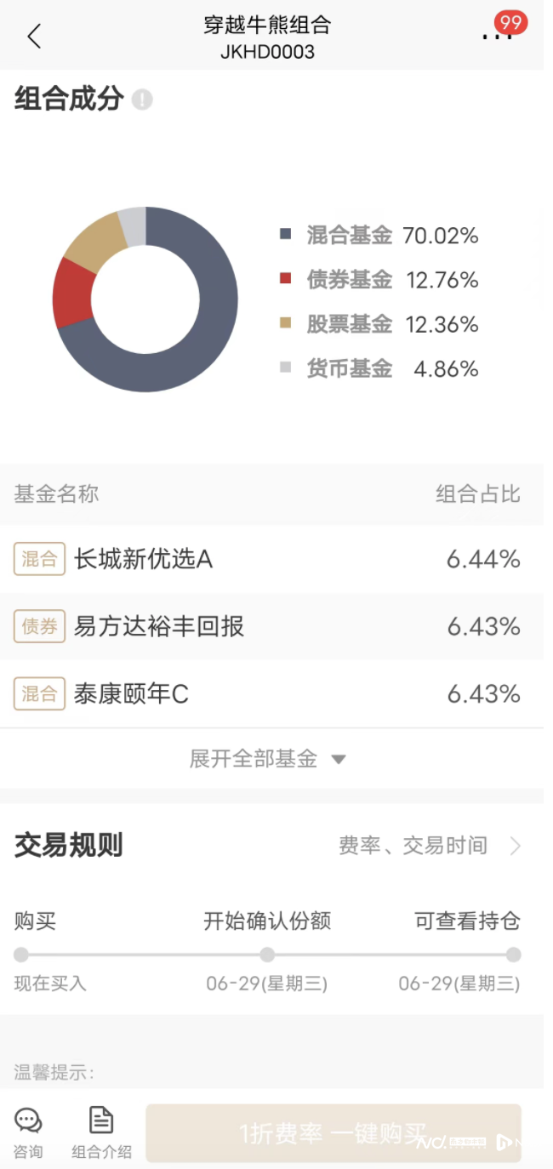Open 组合介绍 document icon
This screenshot has height=1169, width=553.
101,1120
